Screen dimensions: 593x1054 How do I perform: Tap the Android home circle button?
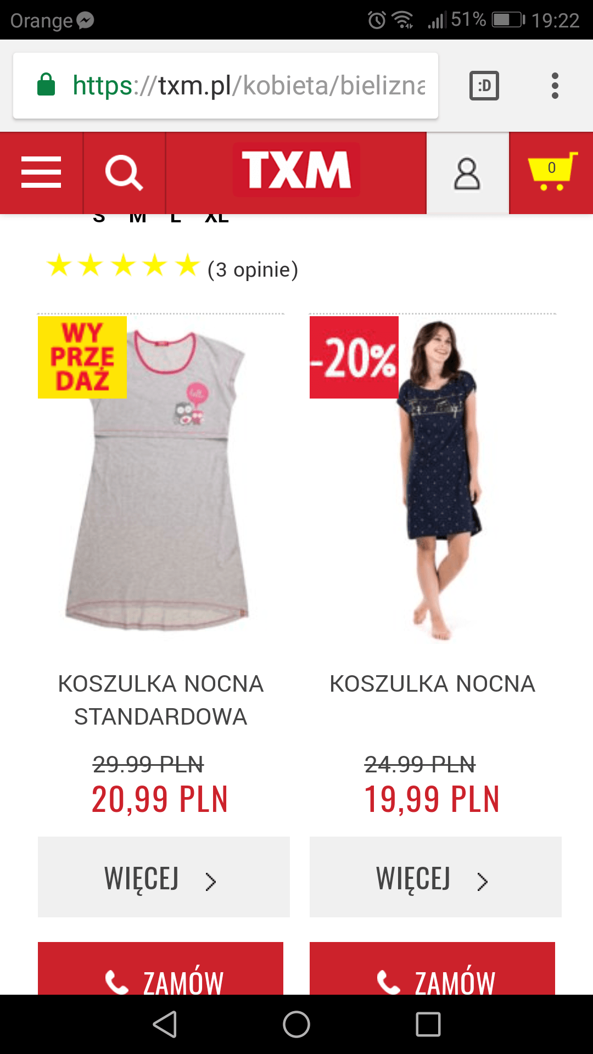pos(296,1024)
